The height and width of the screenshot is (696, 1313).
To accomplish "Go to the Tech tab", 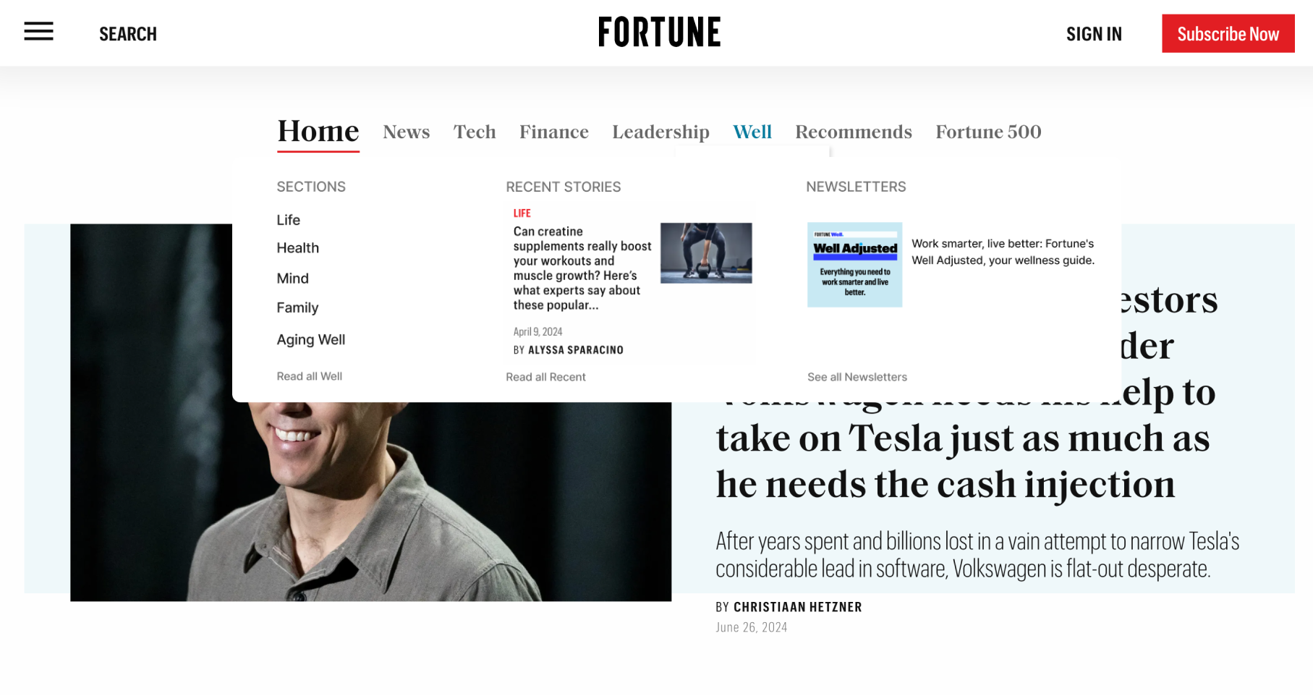I will 475,132.
